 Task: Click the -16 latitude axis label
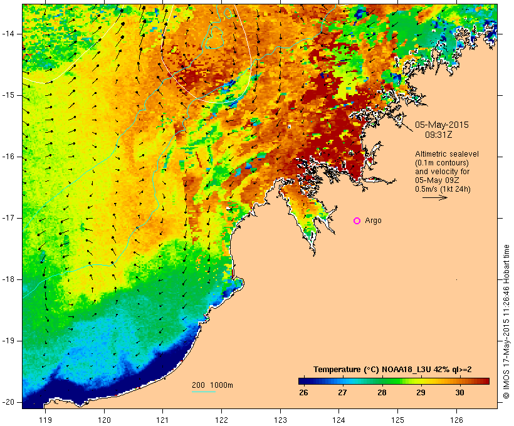tap(8, 157)
